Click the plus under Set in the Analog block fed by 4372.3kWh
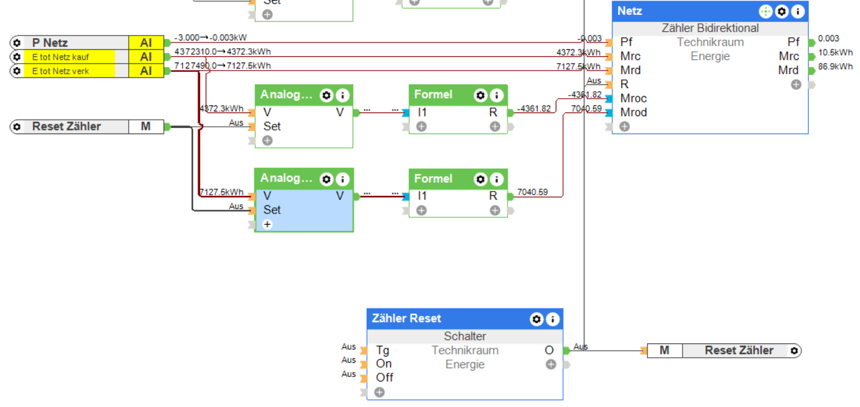 point(267,140)
